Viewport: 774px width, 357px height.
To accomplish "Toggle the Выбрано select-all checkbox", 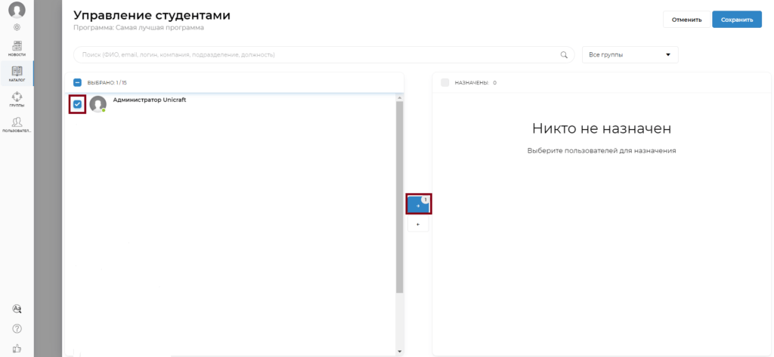I will click(x=78, y=83).
